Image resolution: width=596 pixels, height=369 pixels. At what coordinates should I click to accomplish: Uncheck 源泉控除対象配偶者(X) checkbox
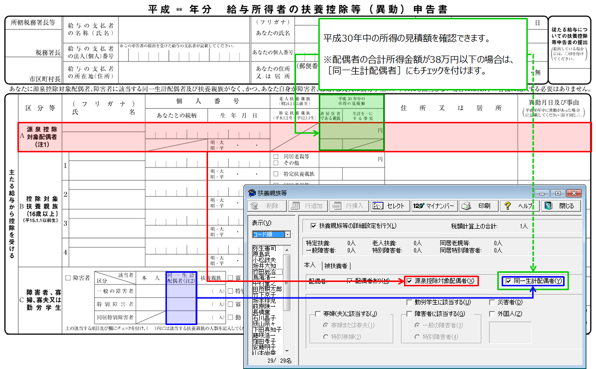point(441,281)
